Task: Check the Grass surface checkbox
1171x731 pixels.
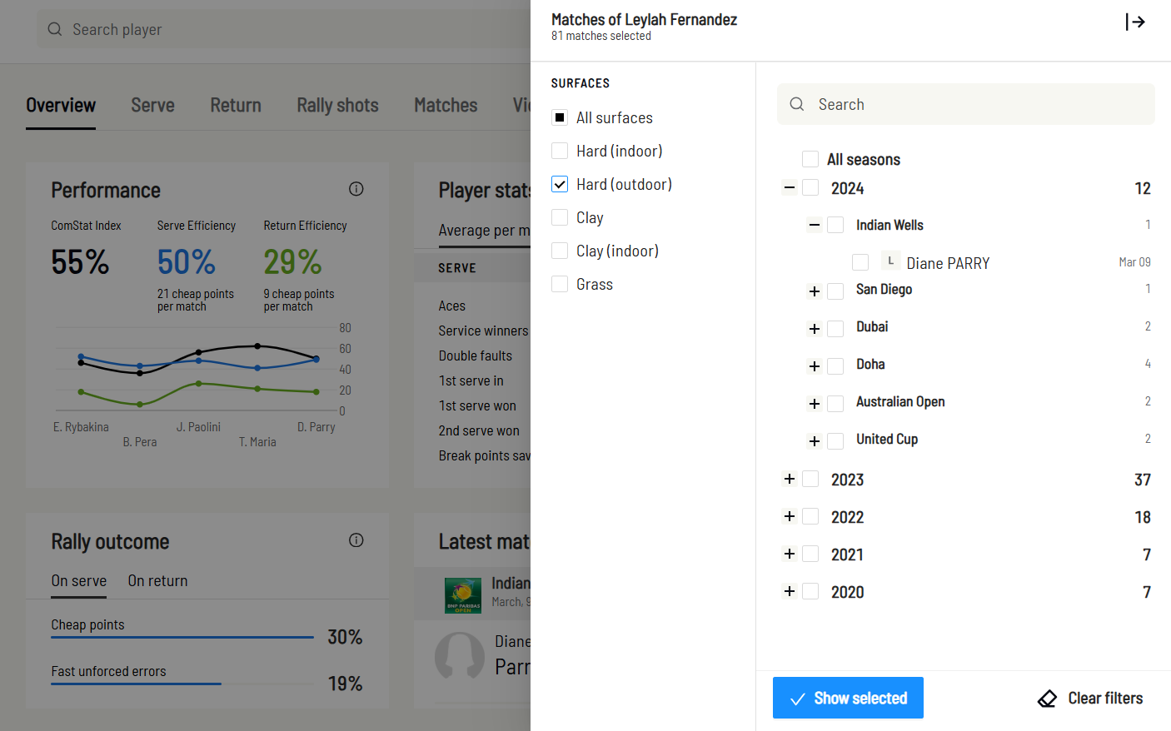Action: point(560,284)
